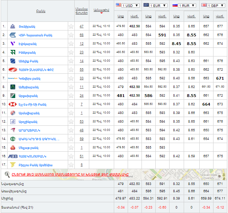
Task: Click the VTB-Armenia Bank logo
Action: 13,35
